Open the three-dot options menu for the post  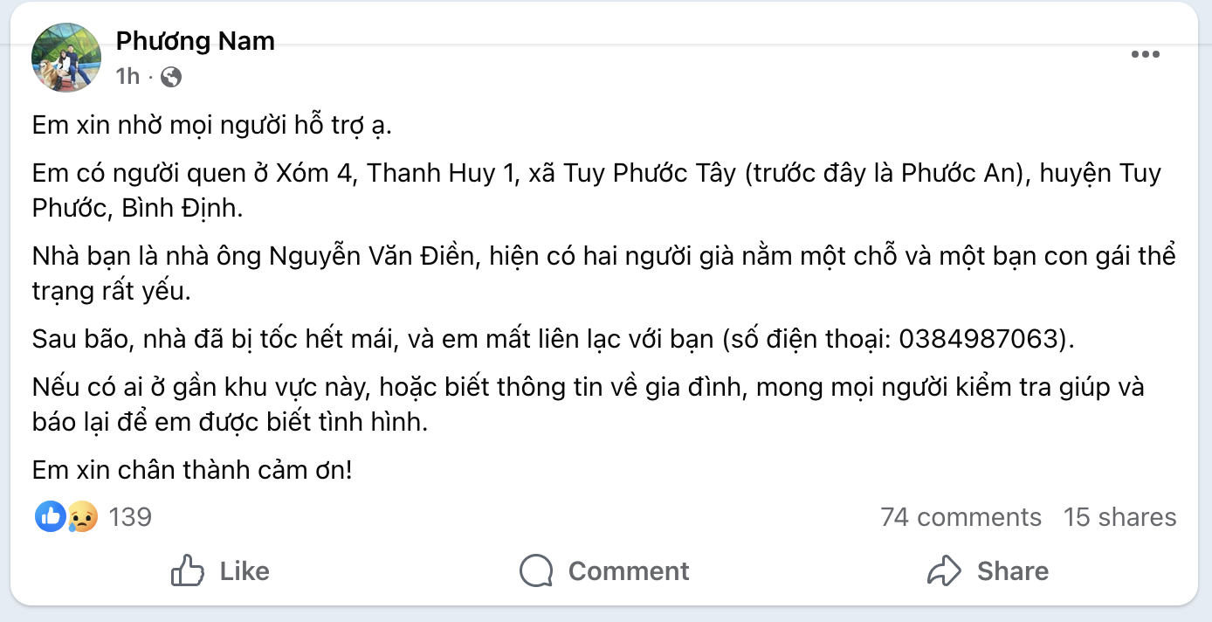click(1145, 54)
